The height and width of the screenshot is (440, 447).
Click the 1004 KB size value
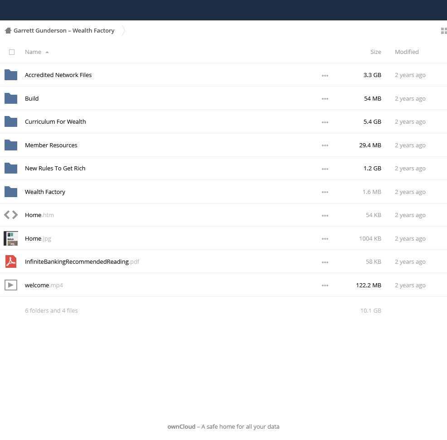point(370,238)
